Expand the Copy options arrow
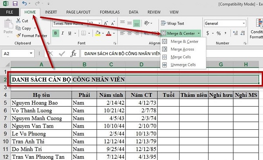263x160 pixels. [x=35, y=28]
